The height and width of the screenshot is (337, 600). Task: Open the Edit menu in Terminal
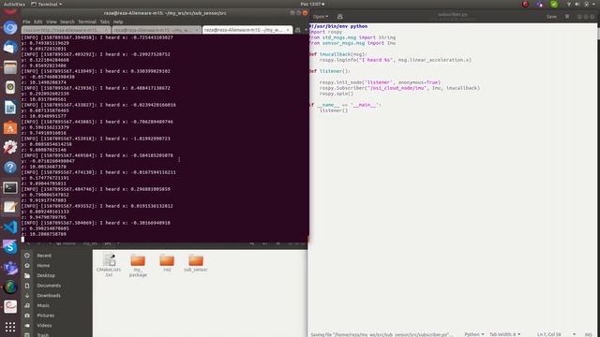[37, 22]
